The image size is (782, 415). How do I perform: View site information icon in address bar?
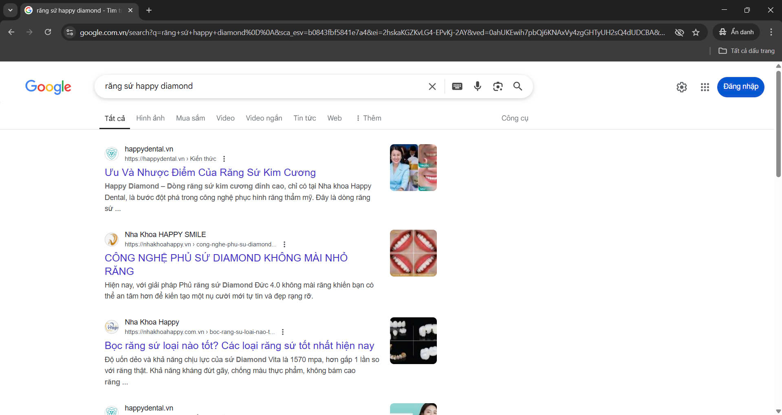click(x=70, y=32)
